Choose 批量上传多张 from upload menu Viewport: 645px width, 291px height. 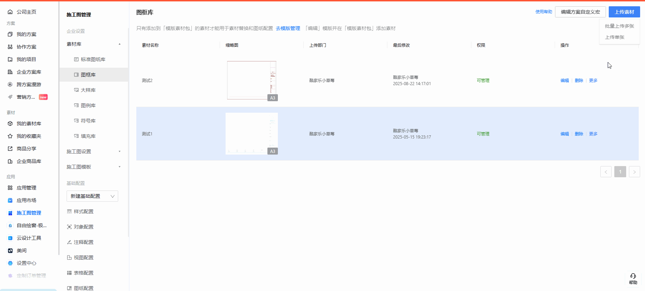coord(619,26)
